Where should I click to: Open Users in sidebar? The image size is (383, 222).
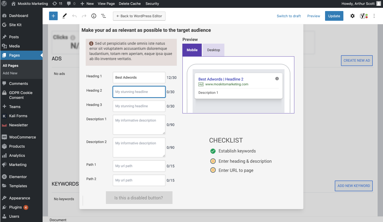point(21,216)
